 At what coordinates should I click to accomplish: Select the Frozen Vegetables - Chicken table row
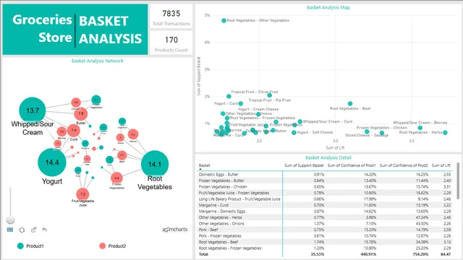tap(325, 187)
